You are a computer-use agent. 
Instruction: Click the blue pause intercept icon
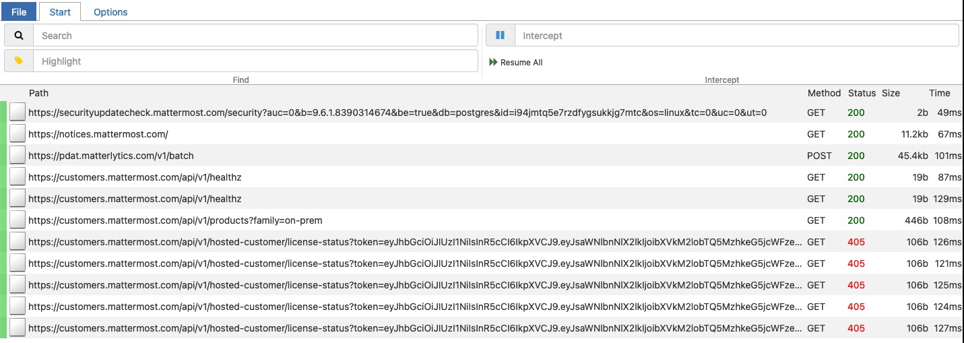click(500, 36)
